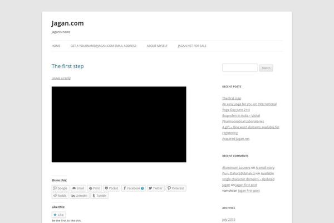
Task: Share this post on Facebook
Action: 134,188
